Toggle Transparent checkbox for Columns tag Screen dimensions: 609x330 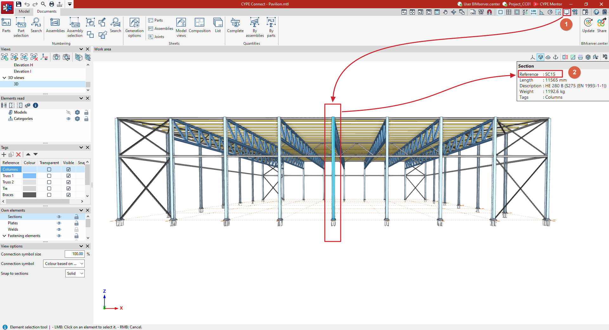[x=49, y=169]
